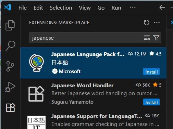The image size is (173, 129).
Task: Open the View menu
Action: pos(85,8)
